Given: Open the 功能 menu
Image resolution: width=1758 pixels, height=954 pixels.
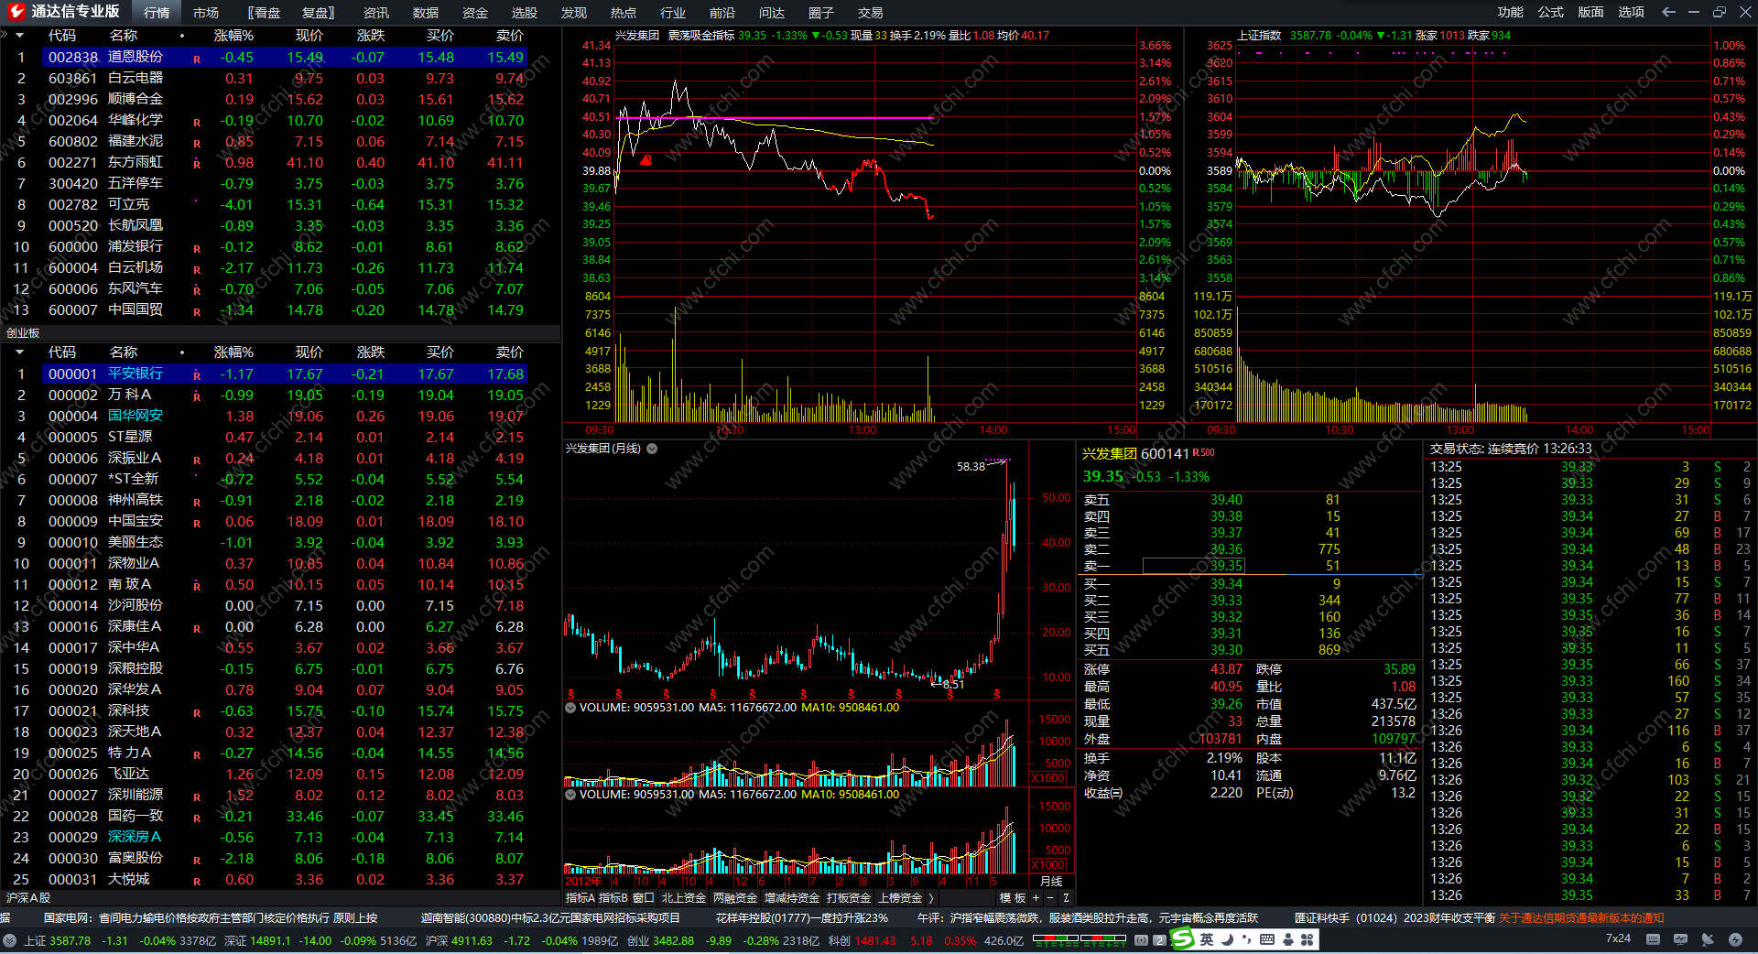Looking at the screenshot, I should tap(1511, 12).
